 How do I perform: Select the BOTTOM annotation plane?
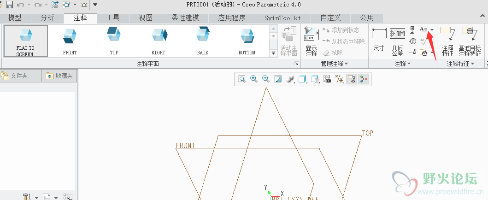[247, 41]
